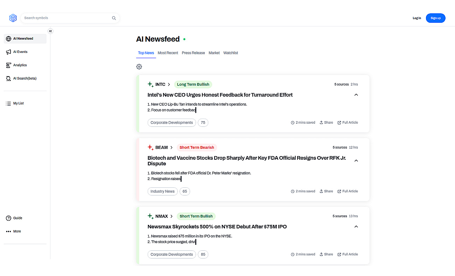
Task: Click the score 65 badge
Action: click(x=185, y=191)
